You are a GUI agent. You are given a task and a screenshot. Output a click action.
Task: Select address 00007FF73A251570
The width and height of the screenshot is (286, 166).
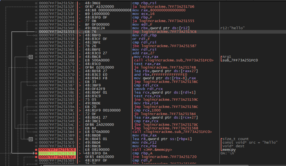(x=57, y=64)
